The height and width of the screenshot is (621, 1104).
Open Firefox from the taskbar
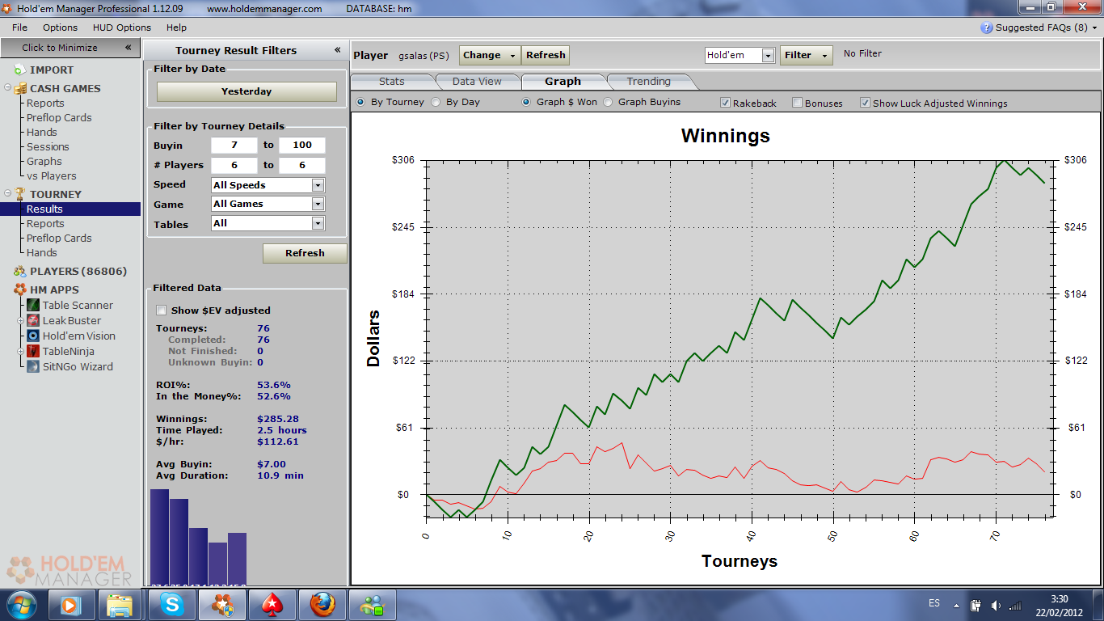click(x=322, y=605)
